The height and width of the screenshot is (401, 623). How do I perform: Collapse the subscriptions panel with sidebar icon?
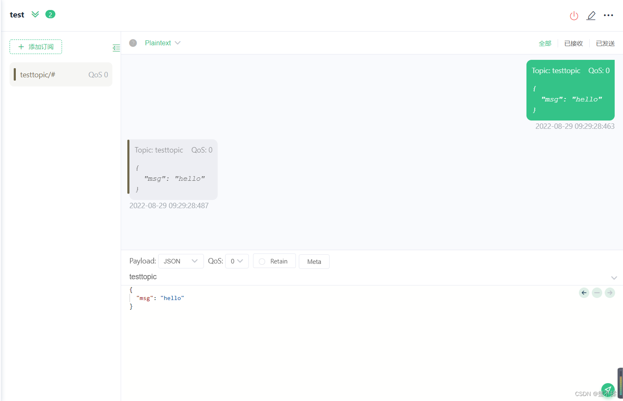coord(116,48)
